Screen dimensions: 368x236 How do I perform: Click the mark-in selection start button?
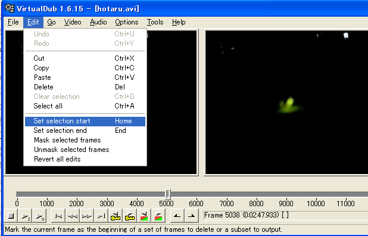coord(177,216)
